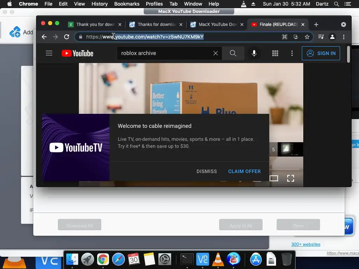Open the Bookmarks menu
359x269 pixels.
[127, 4]
